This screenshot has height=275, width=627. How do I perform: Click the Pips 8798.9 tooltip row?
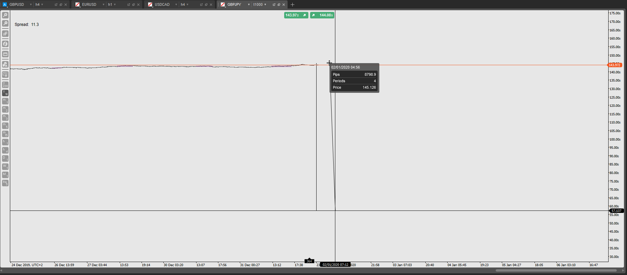pyautogui.click(x=354, y=74)
